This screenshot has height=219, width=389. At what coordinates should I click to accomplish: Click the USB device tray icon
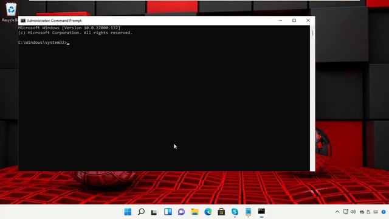click(368, 212)
